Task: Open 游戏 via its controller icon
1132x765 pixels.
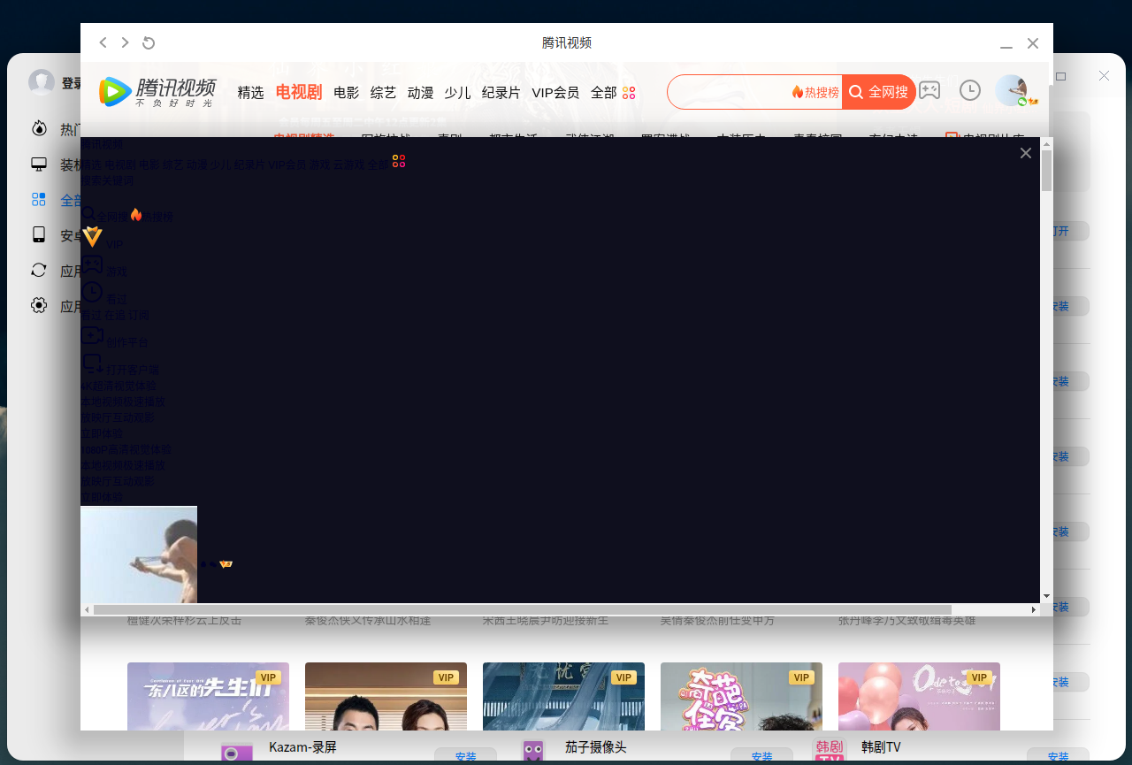Action: pos(93,264)
